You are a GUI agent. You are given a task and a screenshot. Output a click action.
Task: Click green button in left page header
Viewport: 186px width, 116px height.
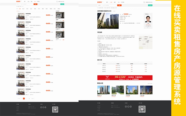click(62, 4)
